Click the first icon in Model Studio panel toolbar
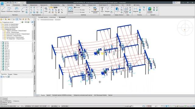195x109 pixels. [1, 19]
